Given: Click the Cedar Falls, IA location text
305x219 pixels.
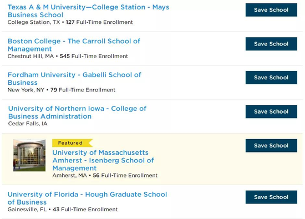Looking at the screenshot, I should (x=28, y=124).
